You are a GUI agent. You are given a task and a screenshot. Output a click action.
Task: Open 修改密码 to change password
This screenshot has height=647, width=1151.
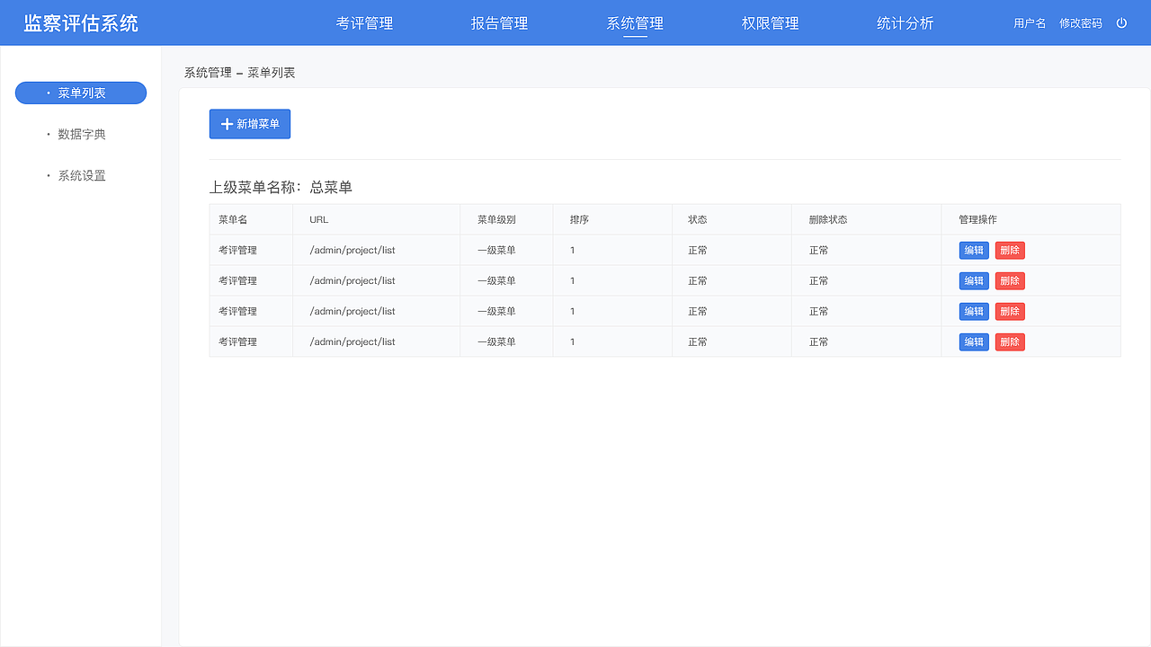point(1082,23)
